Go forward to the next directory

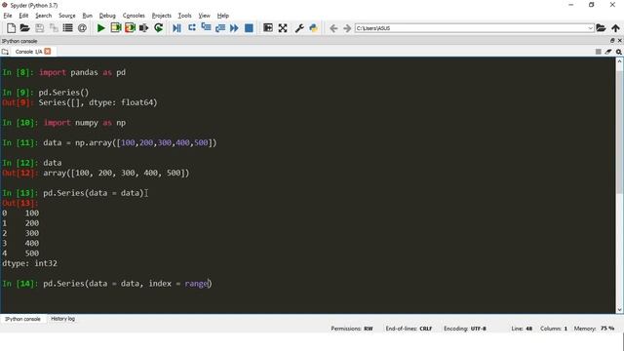pyautogui.click(x=347, y=28)
